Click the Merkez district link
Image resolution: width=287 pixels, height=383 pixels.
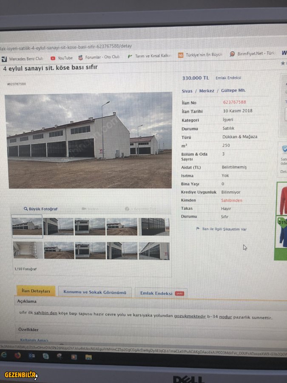(x=207, y=91)
